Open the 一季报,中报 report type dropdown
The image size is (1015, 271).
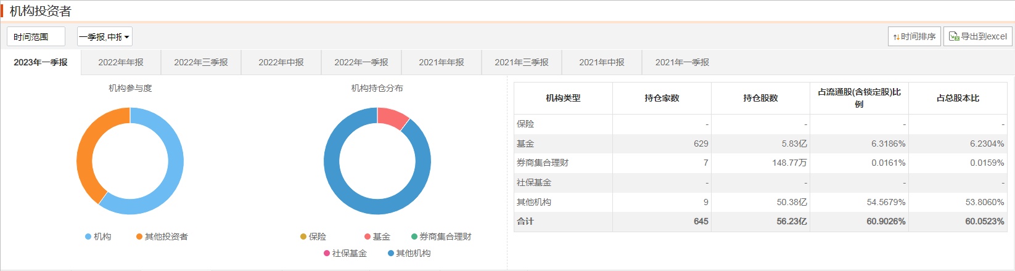pyautogui.click(x=105, y=37)
